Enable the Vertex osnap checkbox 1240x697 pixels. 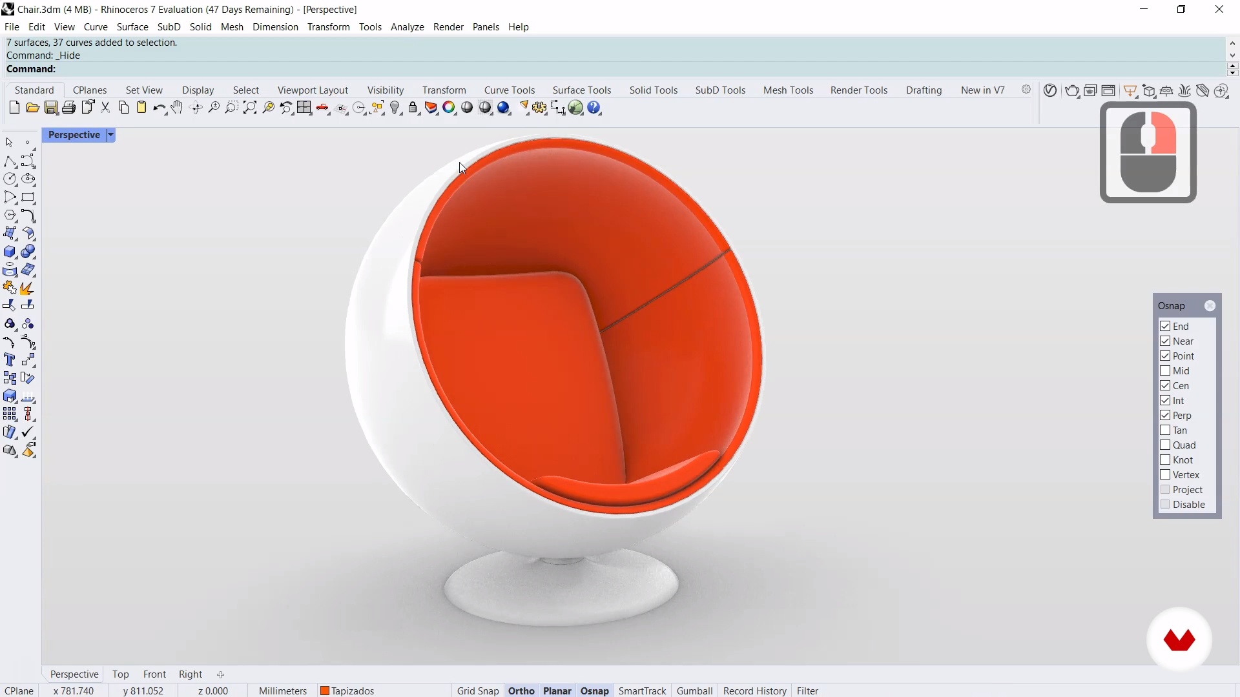1165,474
